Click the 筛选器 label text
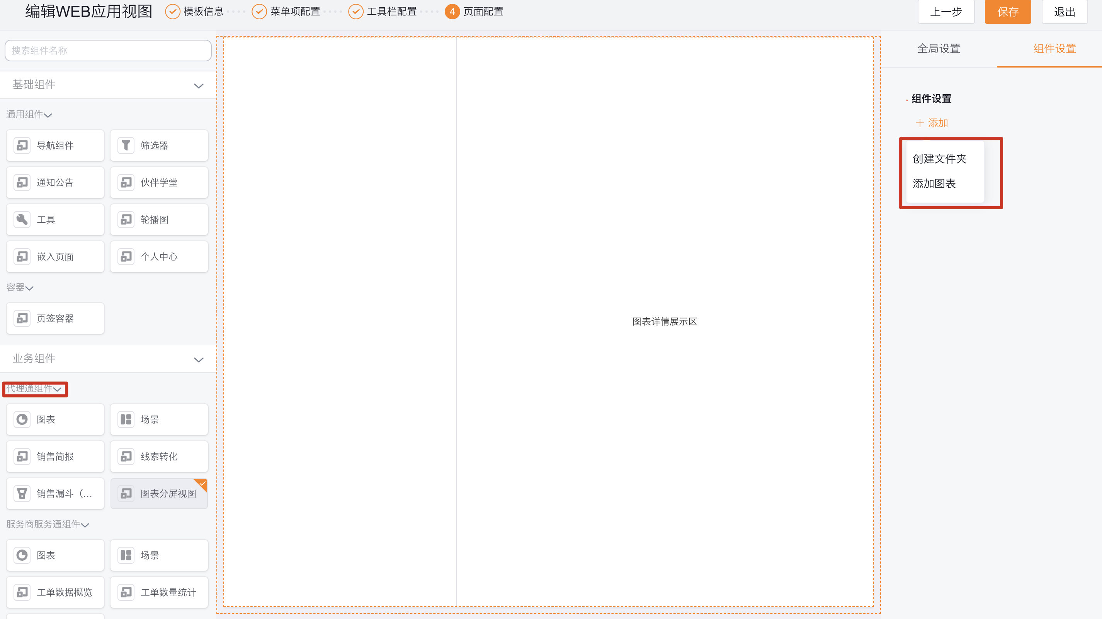Image resolution: width=1102 pixels, height=619 pixels. click(x=155, y=145)
